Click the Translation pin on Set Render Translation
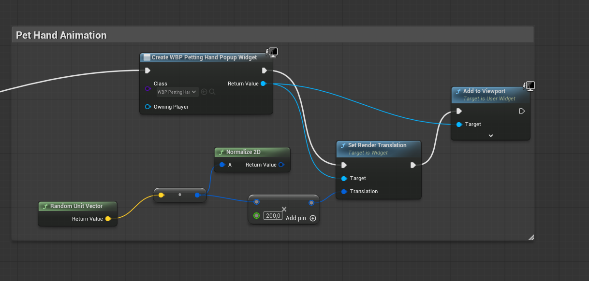The height and width of the screenshot is (281, 589). tap(344, 191)
